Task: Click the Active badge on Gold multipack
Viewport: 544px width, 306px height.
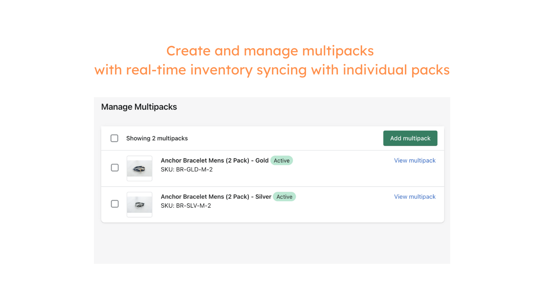Action: click(x=282, y=160)
